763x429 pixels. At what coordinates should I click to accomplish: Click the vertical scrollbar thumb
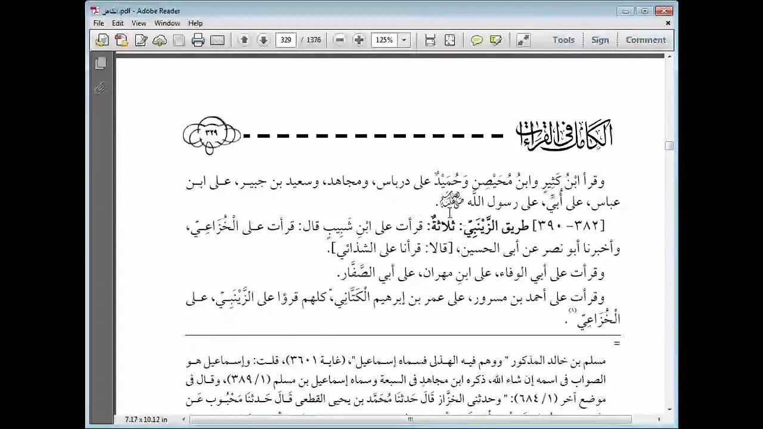tap(669, 145)
